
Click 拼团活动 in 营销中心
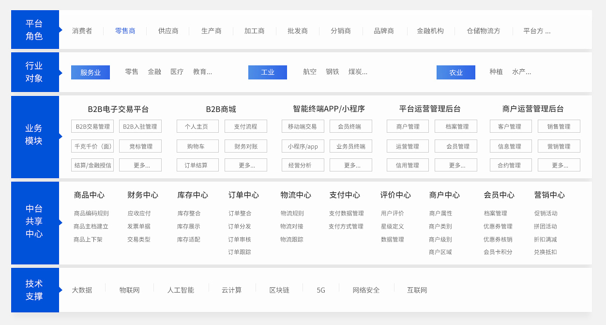point(545,226)
